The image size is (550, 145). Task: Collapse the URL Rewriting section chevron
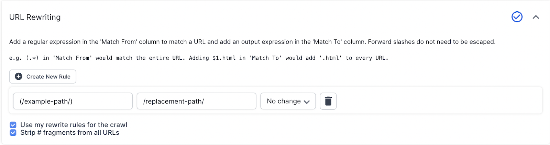click(x=536, y=17)
